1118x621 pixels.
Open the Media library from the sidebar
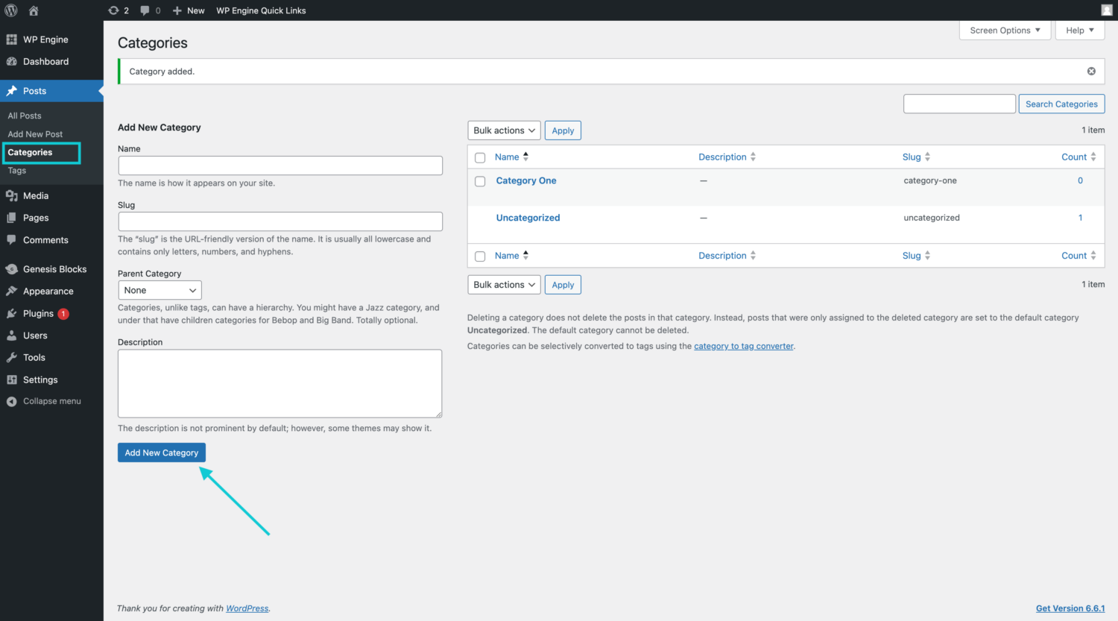pos(34,195)
